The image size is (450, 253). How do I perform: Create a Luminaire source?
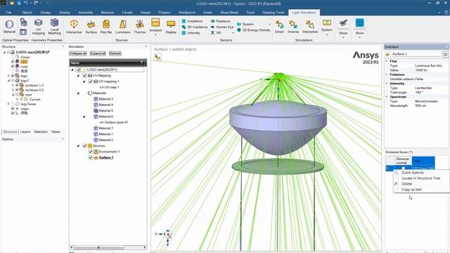[123, 27]
